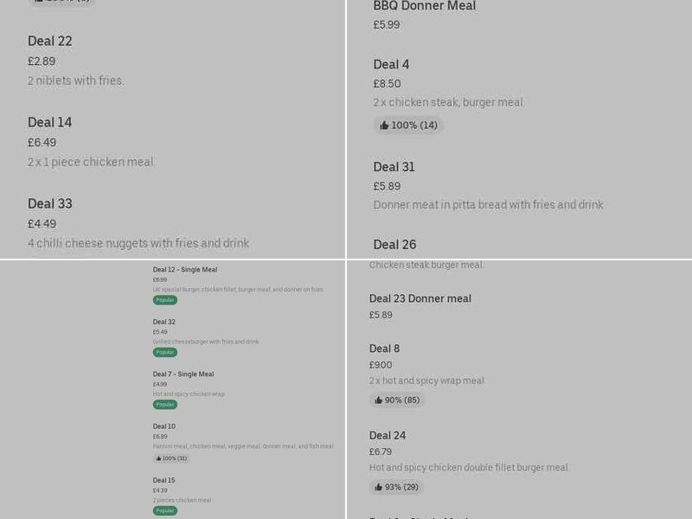Click the Popular badge under Deal 32
Image resolution: width=692 pixels, height=519 pixels.
pos(165,352)
